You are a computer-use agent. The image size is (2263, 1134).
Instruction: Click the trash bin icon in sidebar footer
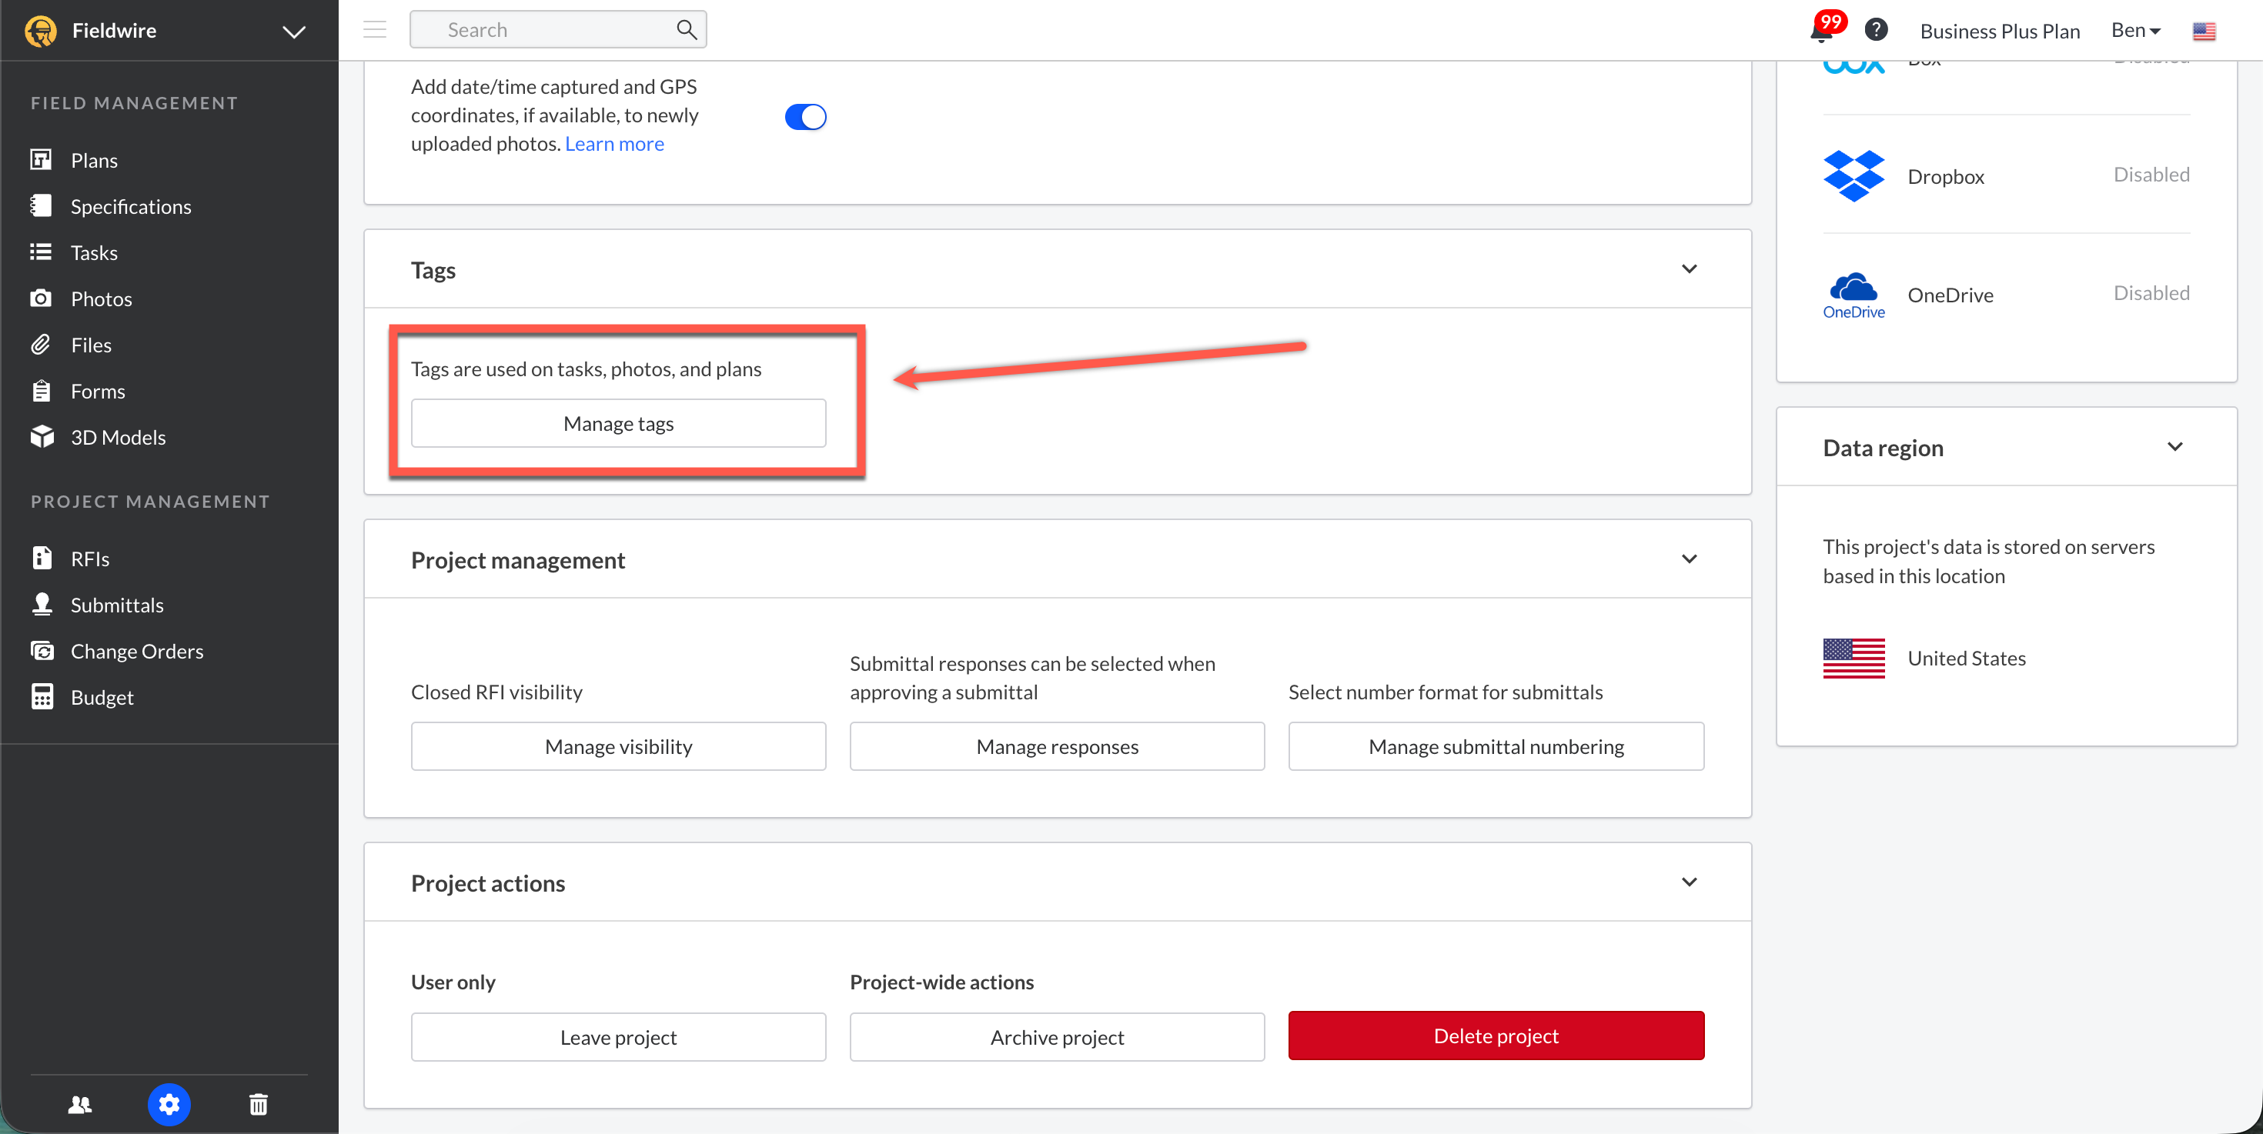pyautogui.click(x=259, y=1104)
